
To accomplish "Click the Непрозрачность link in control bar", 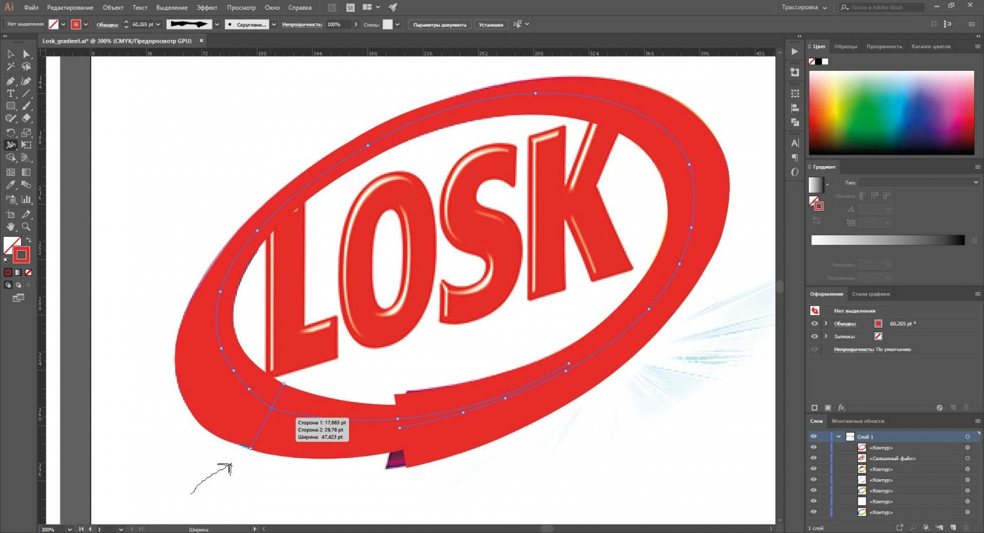I will (302, 24).
